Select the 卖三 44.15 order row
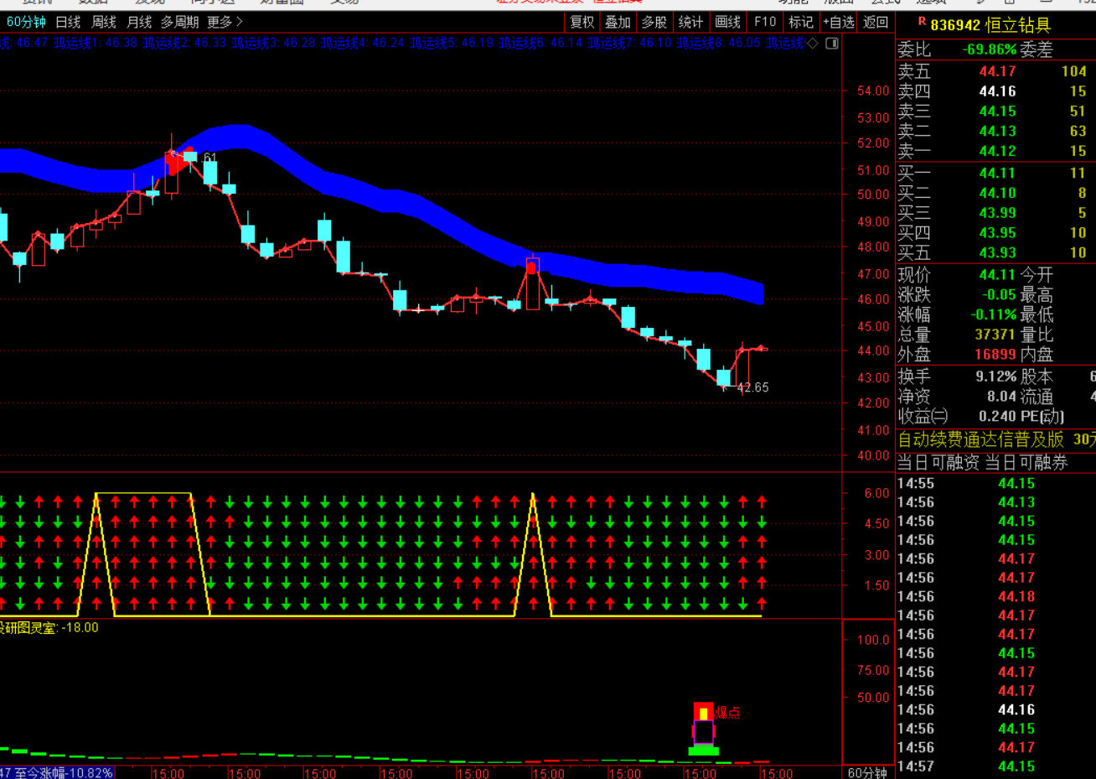Screen dimensions: 1096x779 point(995,112)
